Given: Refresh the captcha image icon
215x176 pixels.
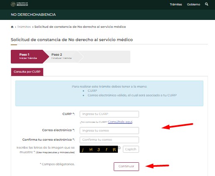Looking at the screenshot, I should (119, 148).
